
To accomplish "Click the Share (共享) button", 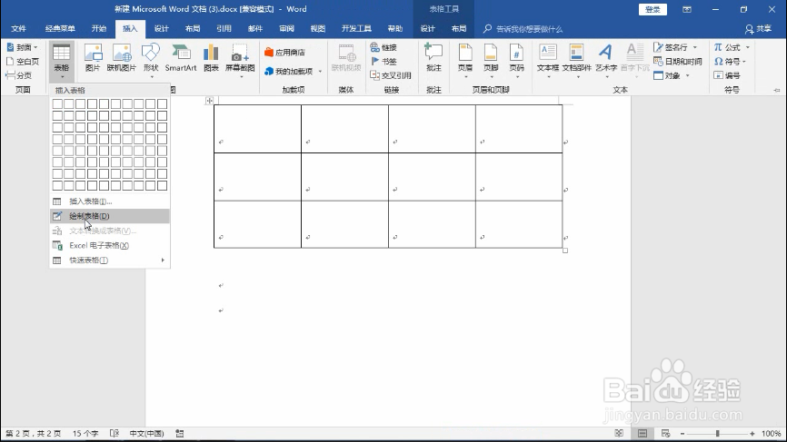I will coord(758,28).
